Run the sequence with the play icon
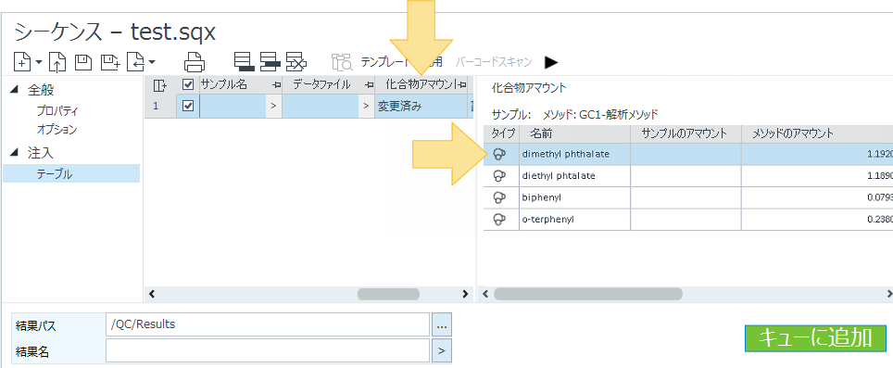893x368 pixels. click(551, 62)
